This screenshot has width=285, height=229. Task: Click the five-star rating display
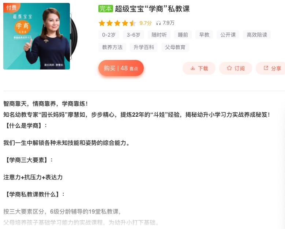pos(117,23)
